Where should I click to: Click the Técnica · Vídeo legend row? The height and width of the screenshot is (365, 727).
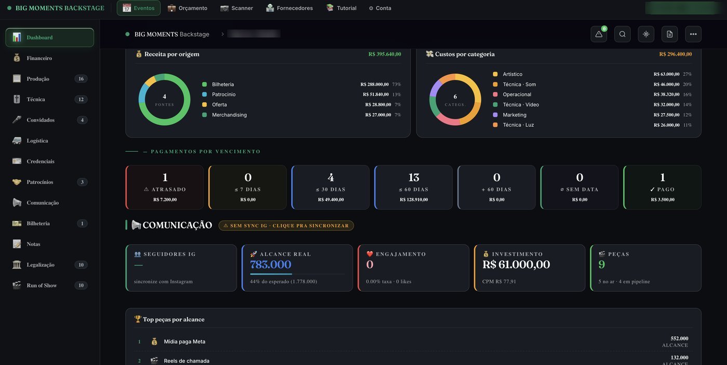click(592, 104)
